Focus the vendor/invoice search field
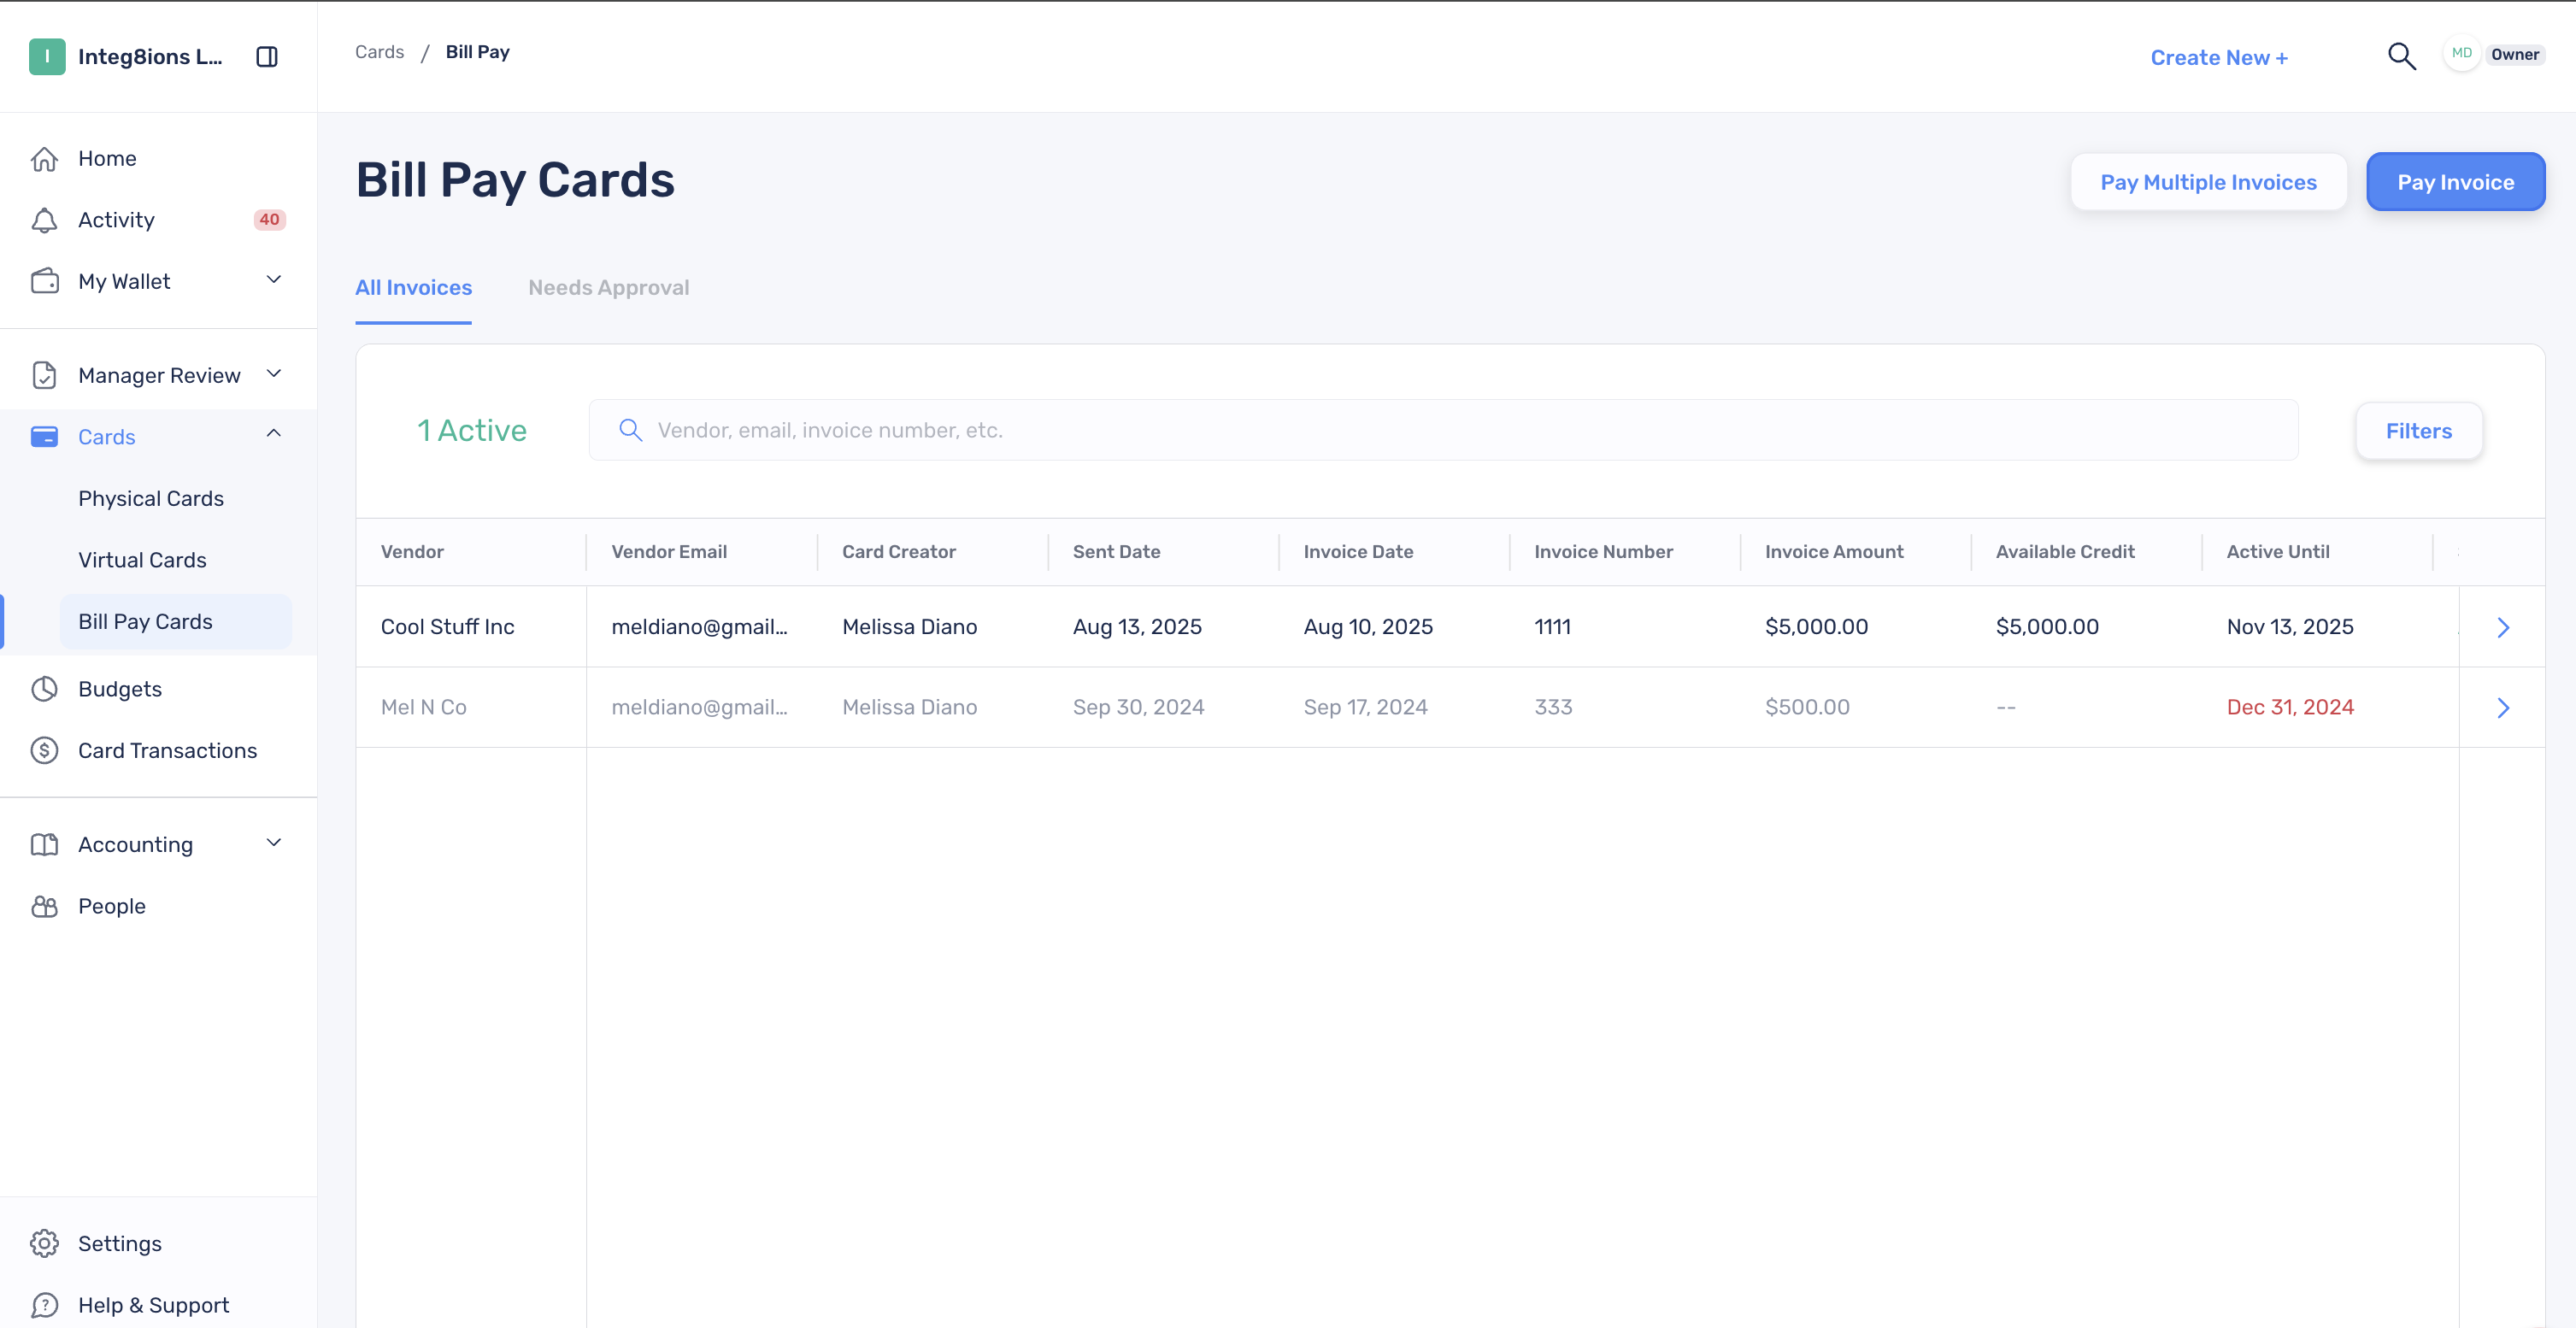The image size is (2576, 1328). 1443,430
